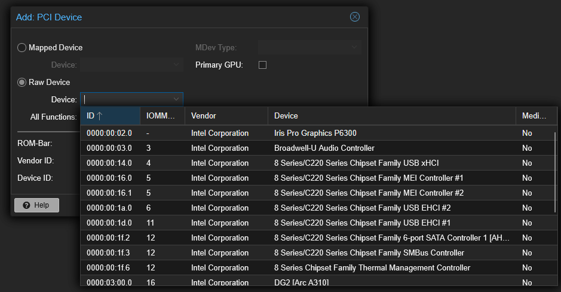Select the DG2 Arc A310 device row
561x292 pixels.
tap(317, 282)
